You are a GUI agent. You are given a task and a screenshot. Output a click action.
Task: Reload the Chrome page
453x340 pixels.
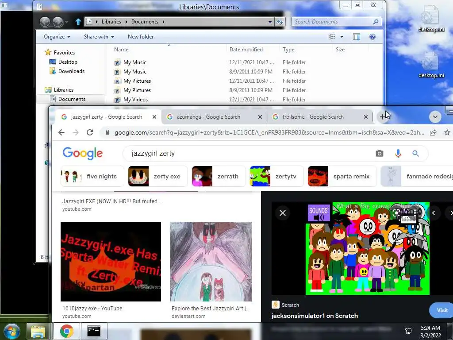tap(90, 132)
